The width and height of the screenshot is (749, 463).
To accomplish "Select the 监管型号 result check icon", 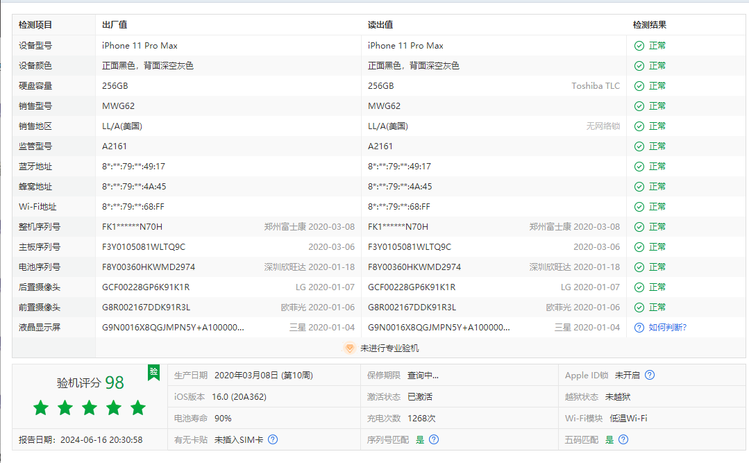I will click(639, 146).
